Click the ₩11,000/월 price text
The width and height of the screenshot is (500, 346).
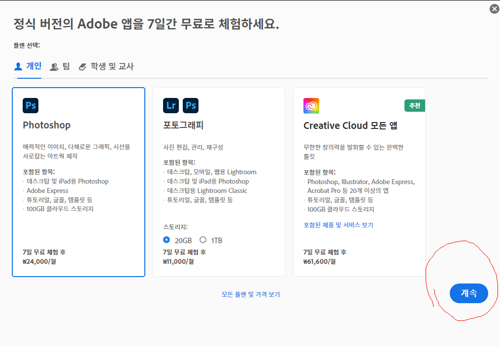[178, 261]
